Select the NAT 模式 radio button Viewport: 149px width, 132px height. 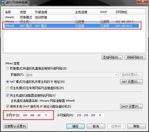(8, 82)
